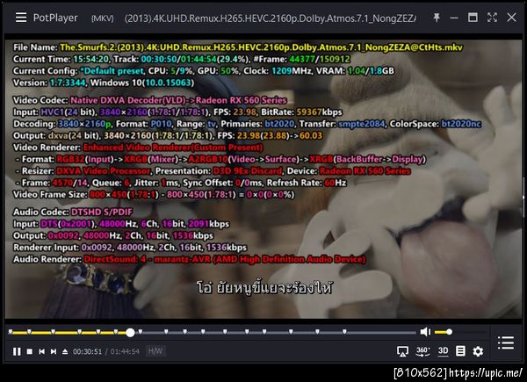Close the PotPlayer window
Screen dimensions: 527x382
point(511,18)
